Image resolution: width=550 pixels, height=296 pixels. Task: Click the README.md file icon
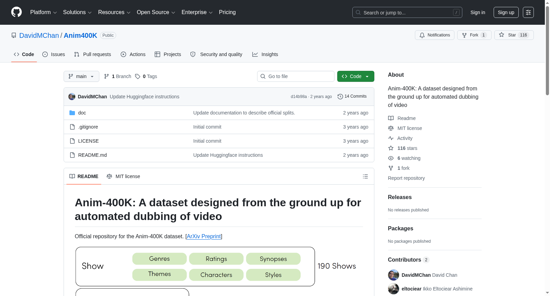point(72,155)
